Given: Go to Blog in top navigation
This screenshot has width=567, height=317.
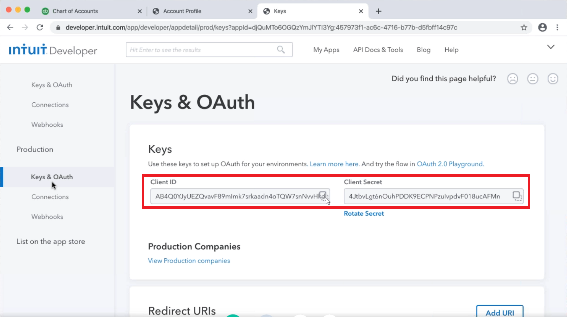Looking at the screenshot, I should pyautogui.click(x=424, y=50).
